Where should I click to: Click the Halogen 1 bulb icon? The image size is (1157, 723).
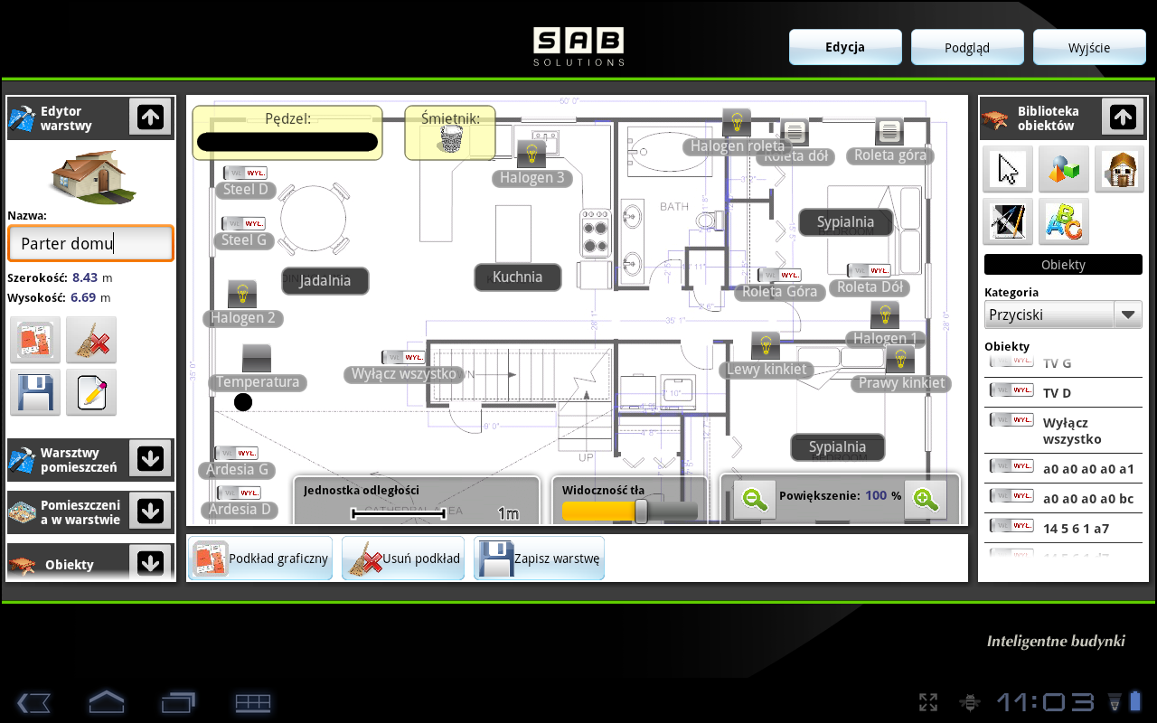[885, 315]
